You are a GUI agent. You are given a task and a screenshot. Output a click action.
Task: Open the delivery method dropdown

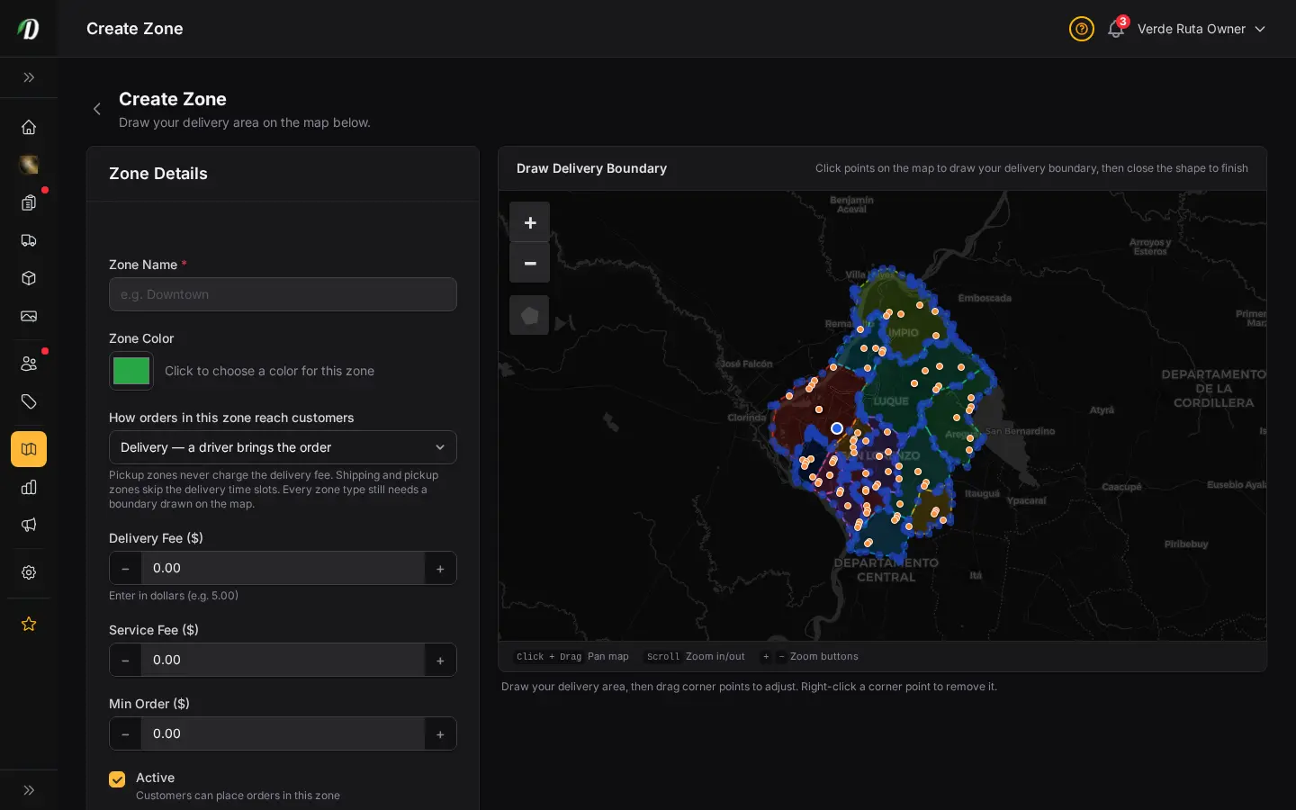(x=283, y=447)
